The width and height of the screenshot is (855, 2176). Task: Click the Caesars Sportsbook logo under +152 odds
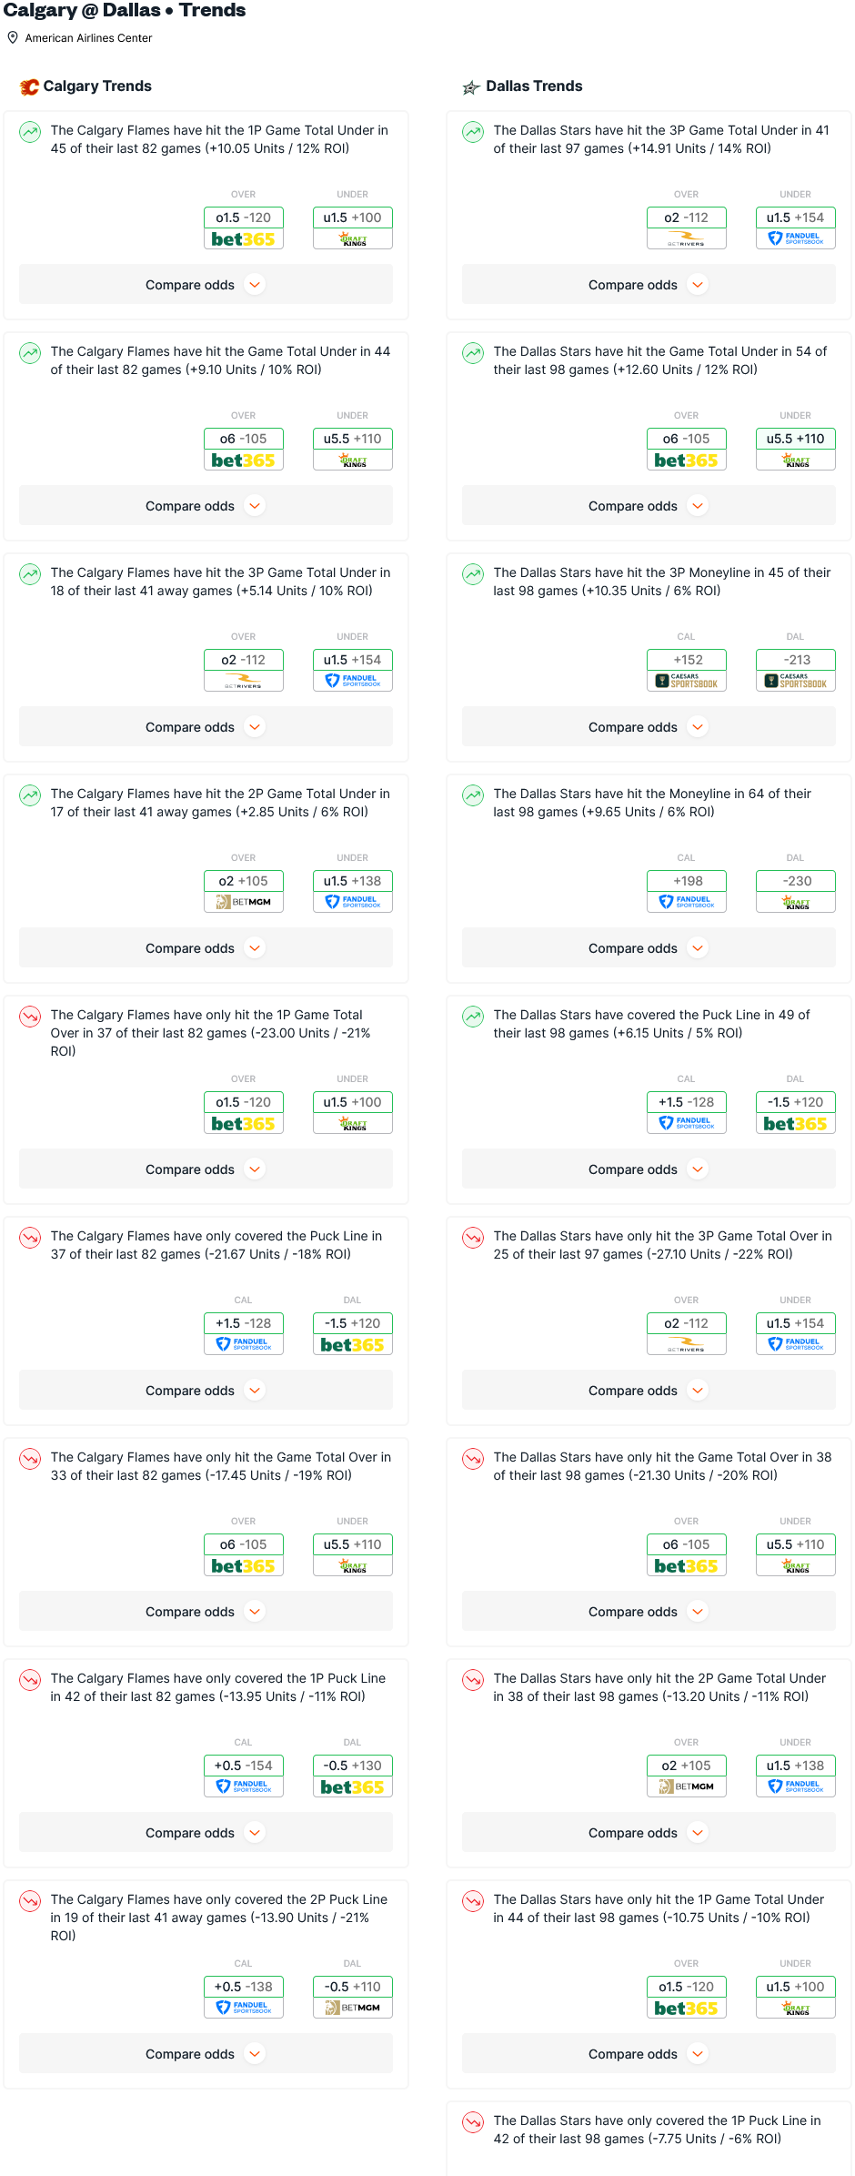pyautogui.click(x=687, y=681)
